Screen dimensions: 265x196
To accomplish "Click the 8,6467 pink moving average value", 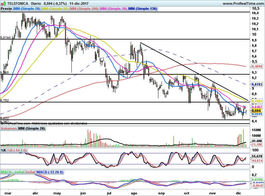I will pos(257,107).
